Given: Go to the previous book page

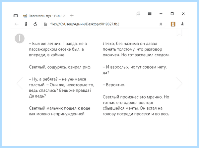Looking at the screenshot, I should point(20,83).
